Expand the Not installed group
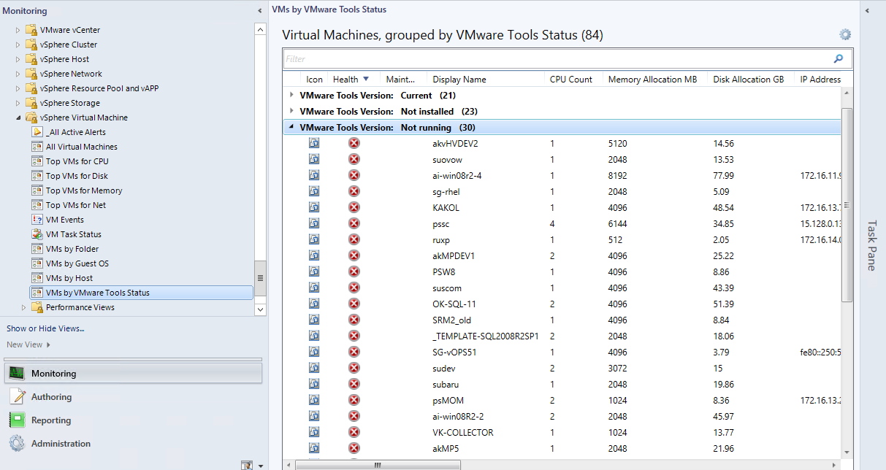Image resolution: width=886 pixels, height=470 pixels. pyautogui.click(x=291, y=111)
